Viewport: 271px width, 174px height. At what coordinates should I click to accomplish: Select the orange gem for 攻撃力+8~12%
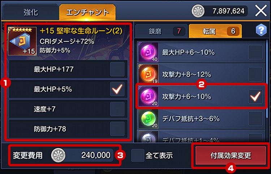149,74
